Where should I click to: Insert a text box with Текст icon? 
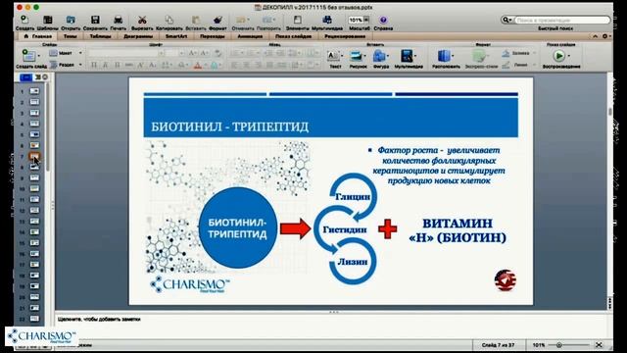333,56
